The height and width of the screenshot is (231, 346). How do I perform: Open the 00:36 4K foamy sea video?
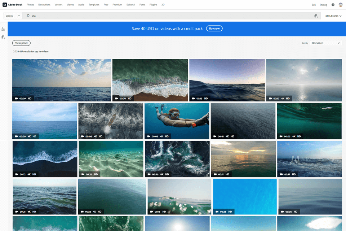click(x=177, y=159)
